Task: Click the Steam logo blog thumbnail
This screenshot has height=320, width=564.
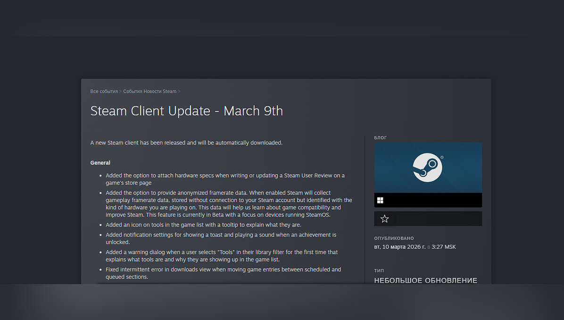Action: click(x=428, y=168)
